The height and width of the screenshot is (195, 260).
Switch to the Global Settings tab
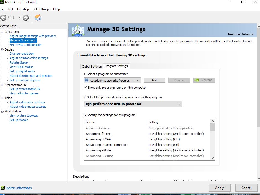pos(92,67)
